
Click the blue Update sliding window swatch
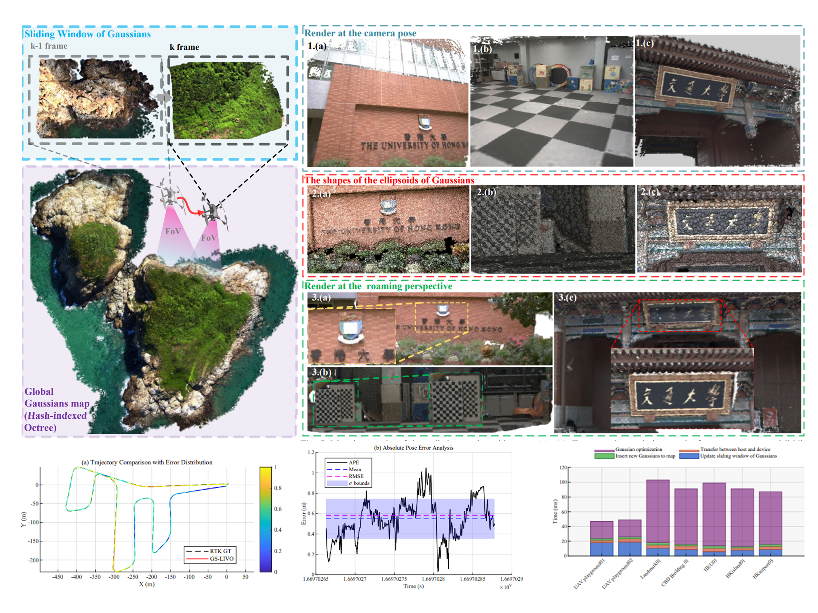(689, 456)
